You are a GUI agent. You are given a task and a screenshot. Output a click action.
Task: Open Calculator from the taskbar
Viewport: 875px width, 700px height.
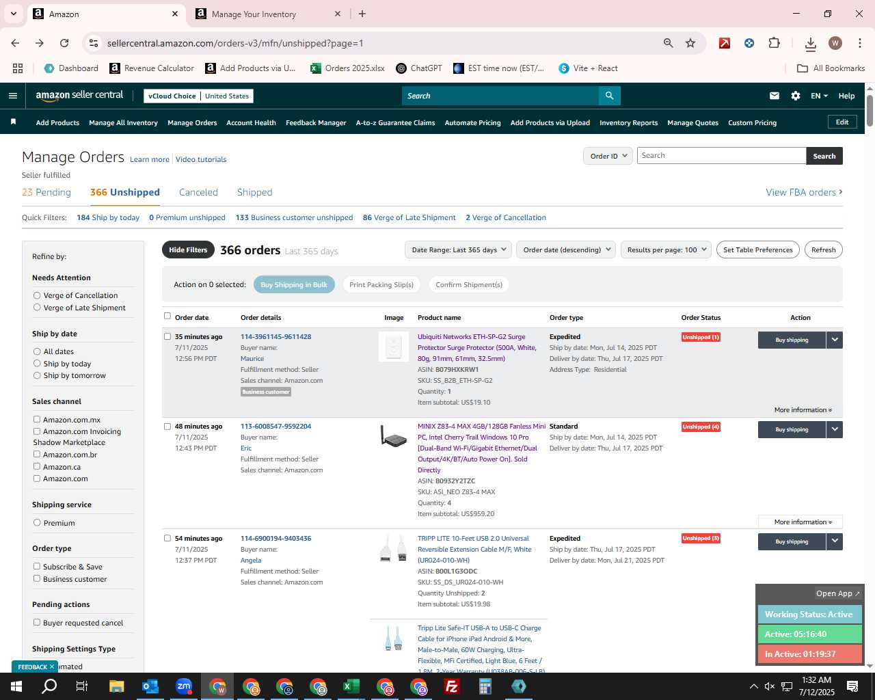[485, 686]
